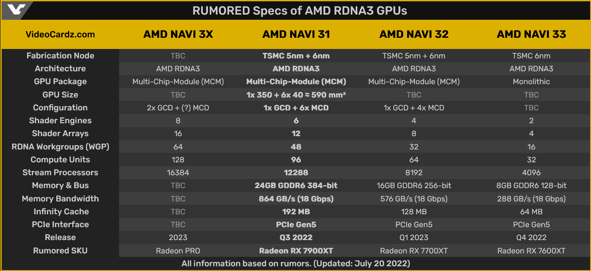Click the Monolithic GPU package cell

click(531, 82)
